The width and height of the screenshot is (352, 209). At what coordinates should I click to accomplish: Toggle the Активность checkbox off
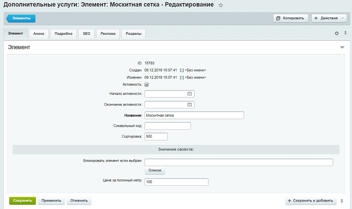(x=146, y=84)
